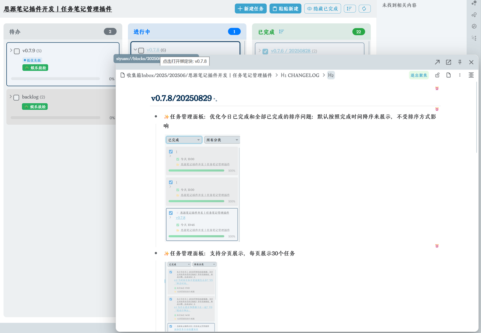Click the alarm icon beside the 支持分页展示 bullet
Screen dimensions: 481x333
point(437,246)
